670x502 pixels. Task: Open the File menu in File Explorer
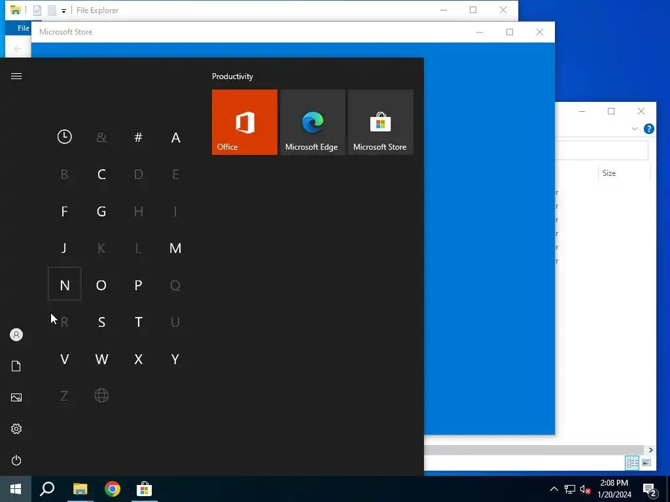(x=23, y=28)
